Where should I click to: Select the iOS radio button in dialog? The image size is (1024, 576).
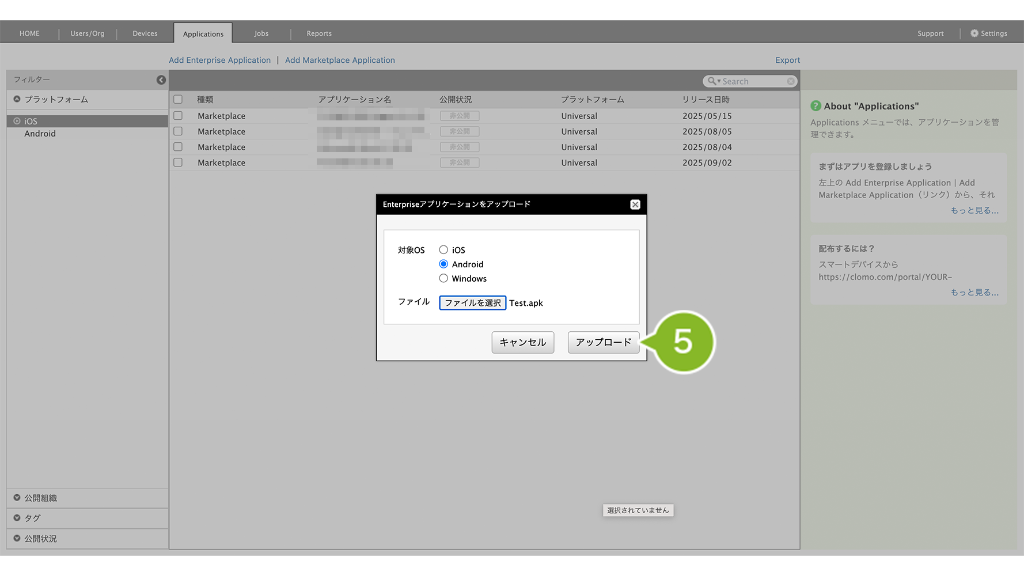[443, 250]
